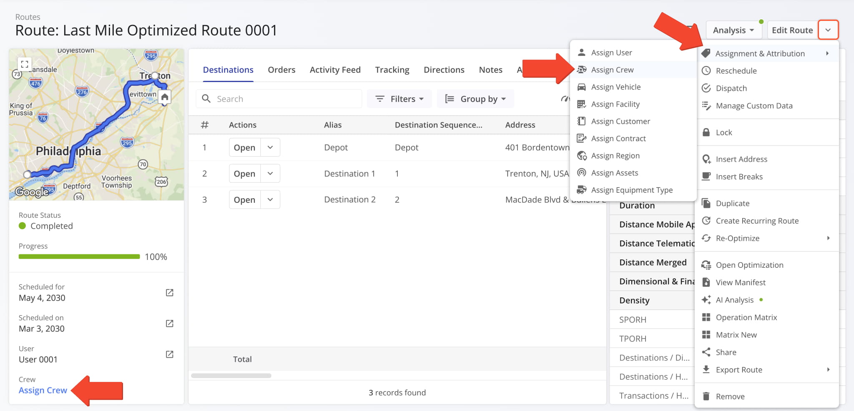Collapse the Edit Route chevron dropdown
Screen dimensions: 854x411
pyautogui.click(x=828, y=30)
